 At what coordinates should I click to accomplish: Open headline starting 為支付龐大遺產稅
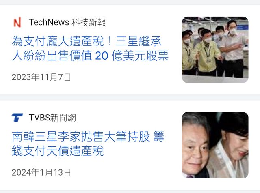click(90, 48)
